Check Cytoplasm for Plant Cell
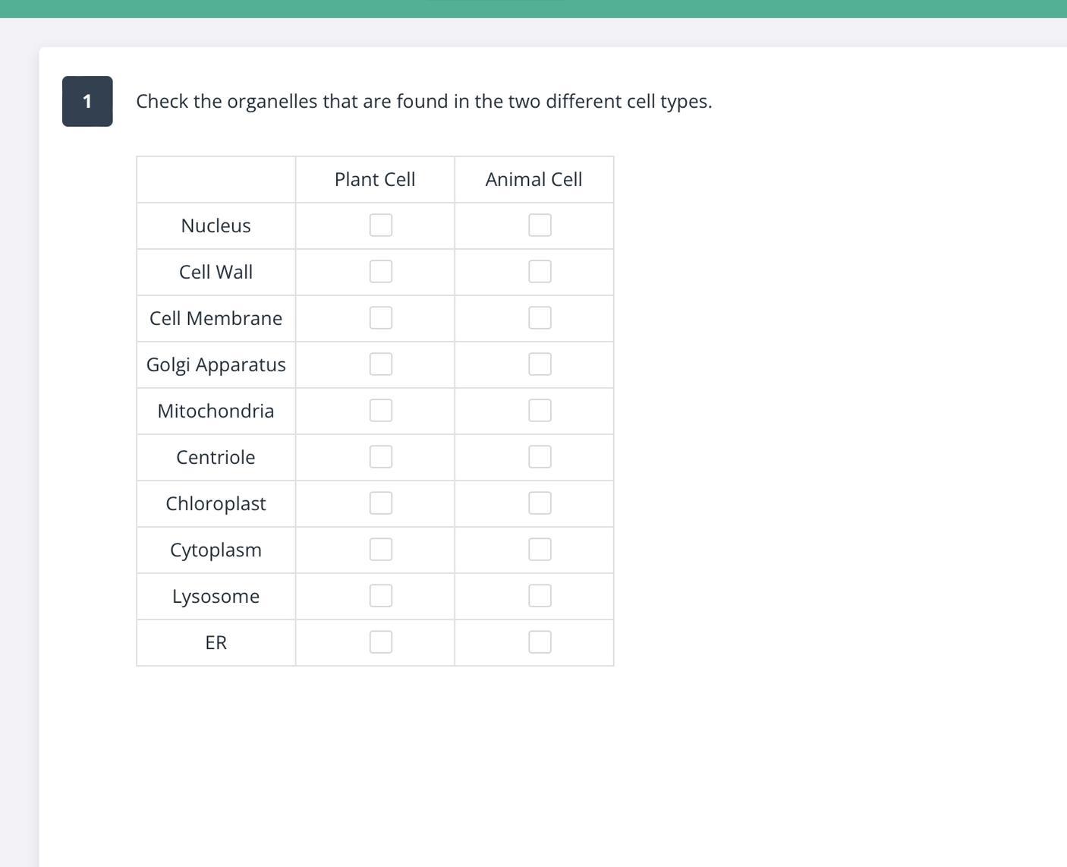 (x=381, y=550)
